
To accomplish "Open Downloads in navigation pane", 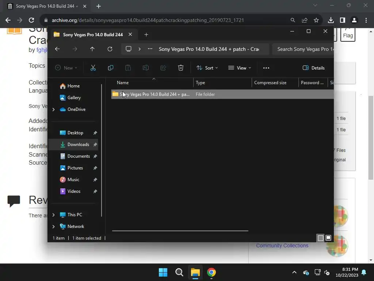I will (74, 145).
